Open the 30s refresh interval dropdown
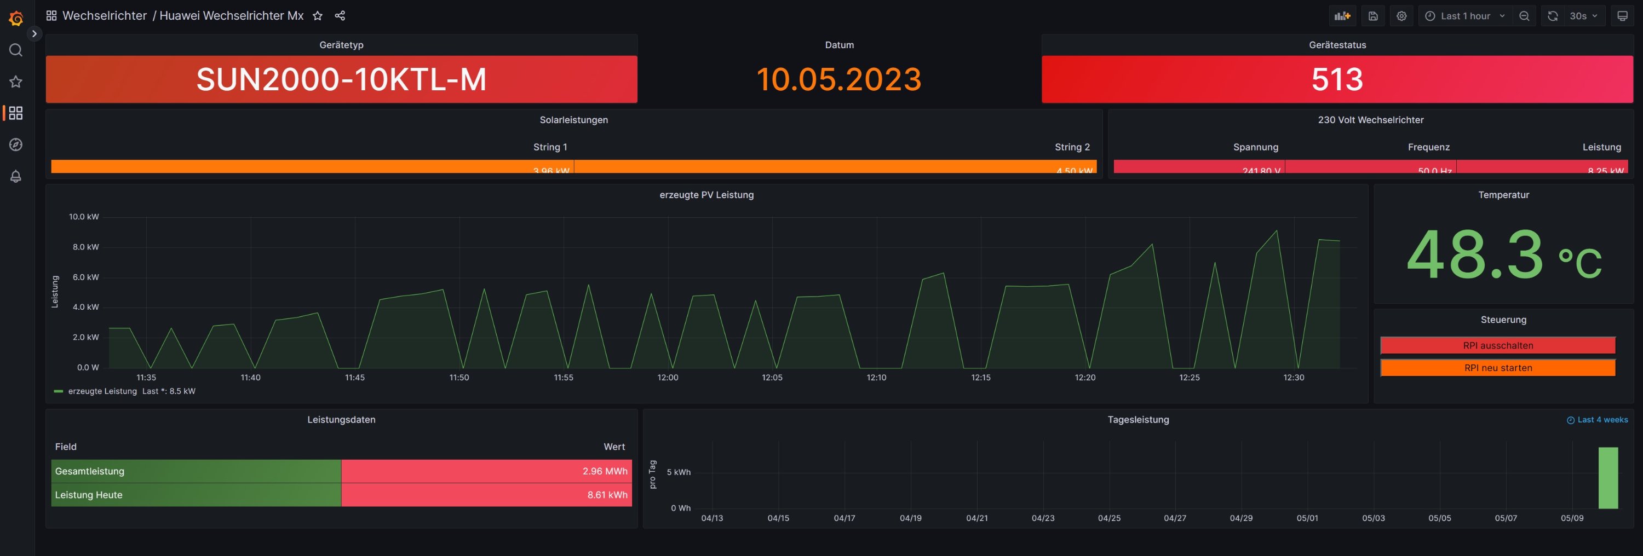Viewport: 1643px width, 556px height. (1583, 16)
